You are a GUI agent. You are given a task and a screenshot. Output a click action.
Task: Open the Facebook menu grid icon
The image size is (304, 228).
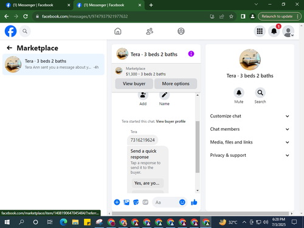260,31
